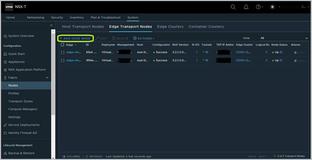The image size is (312, 160).
Task: Click the ADD EDGE NODE button
Action: click(x=75, y=38)
